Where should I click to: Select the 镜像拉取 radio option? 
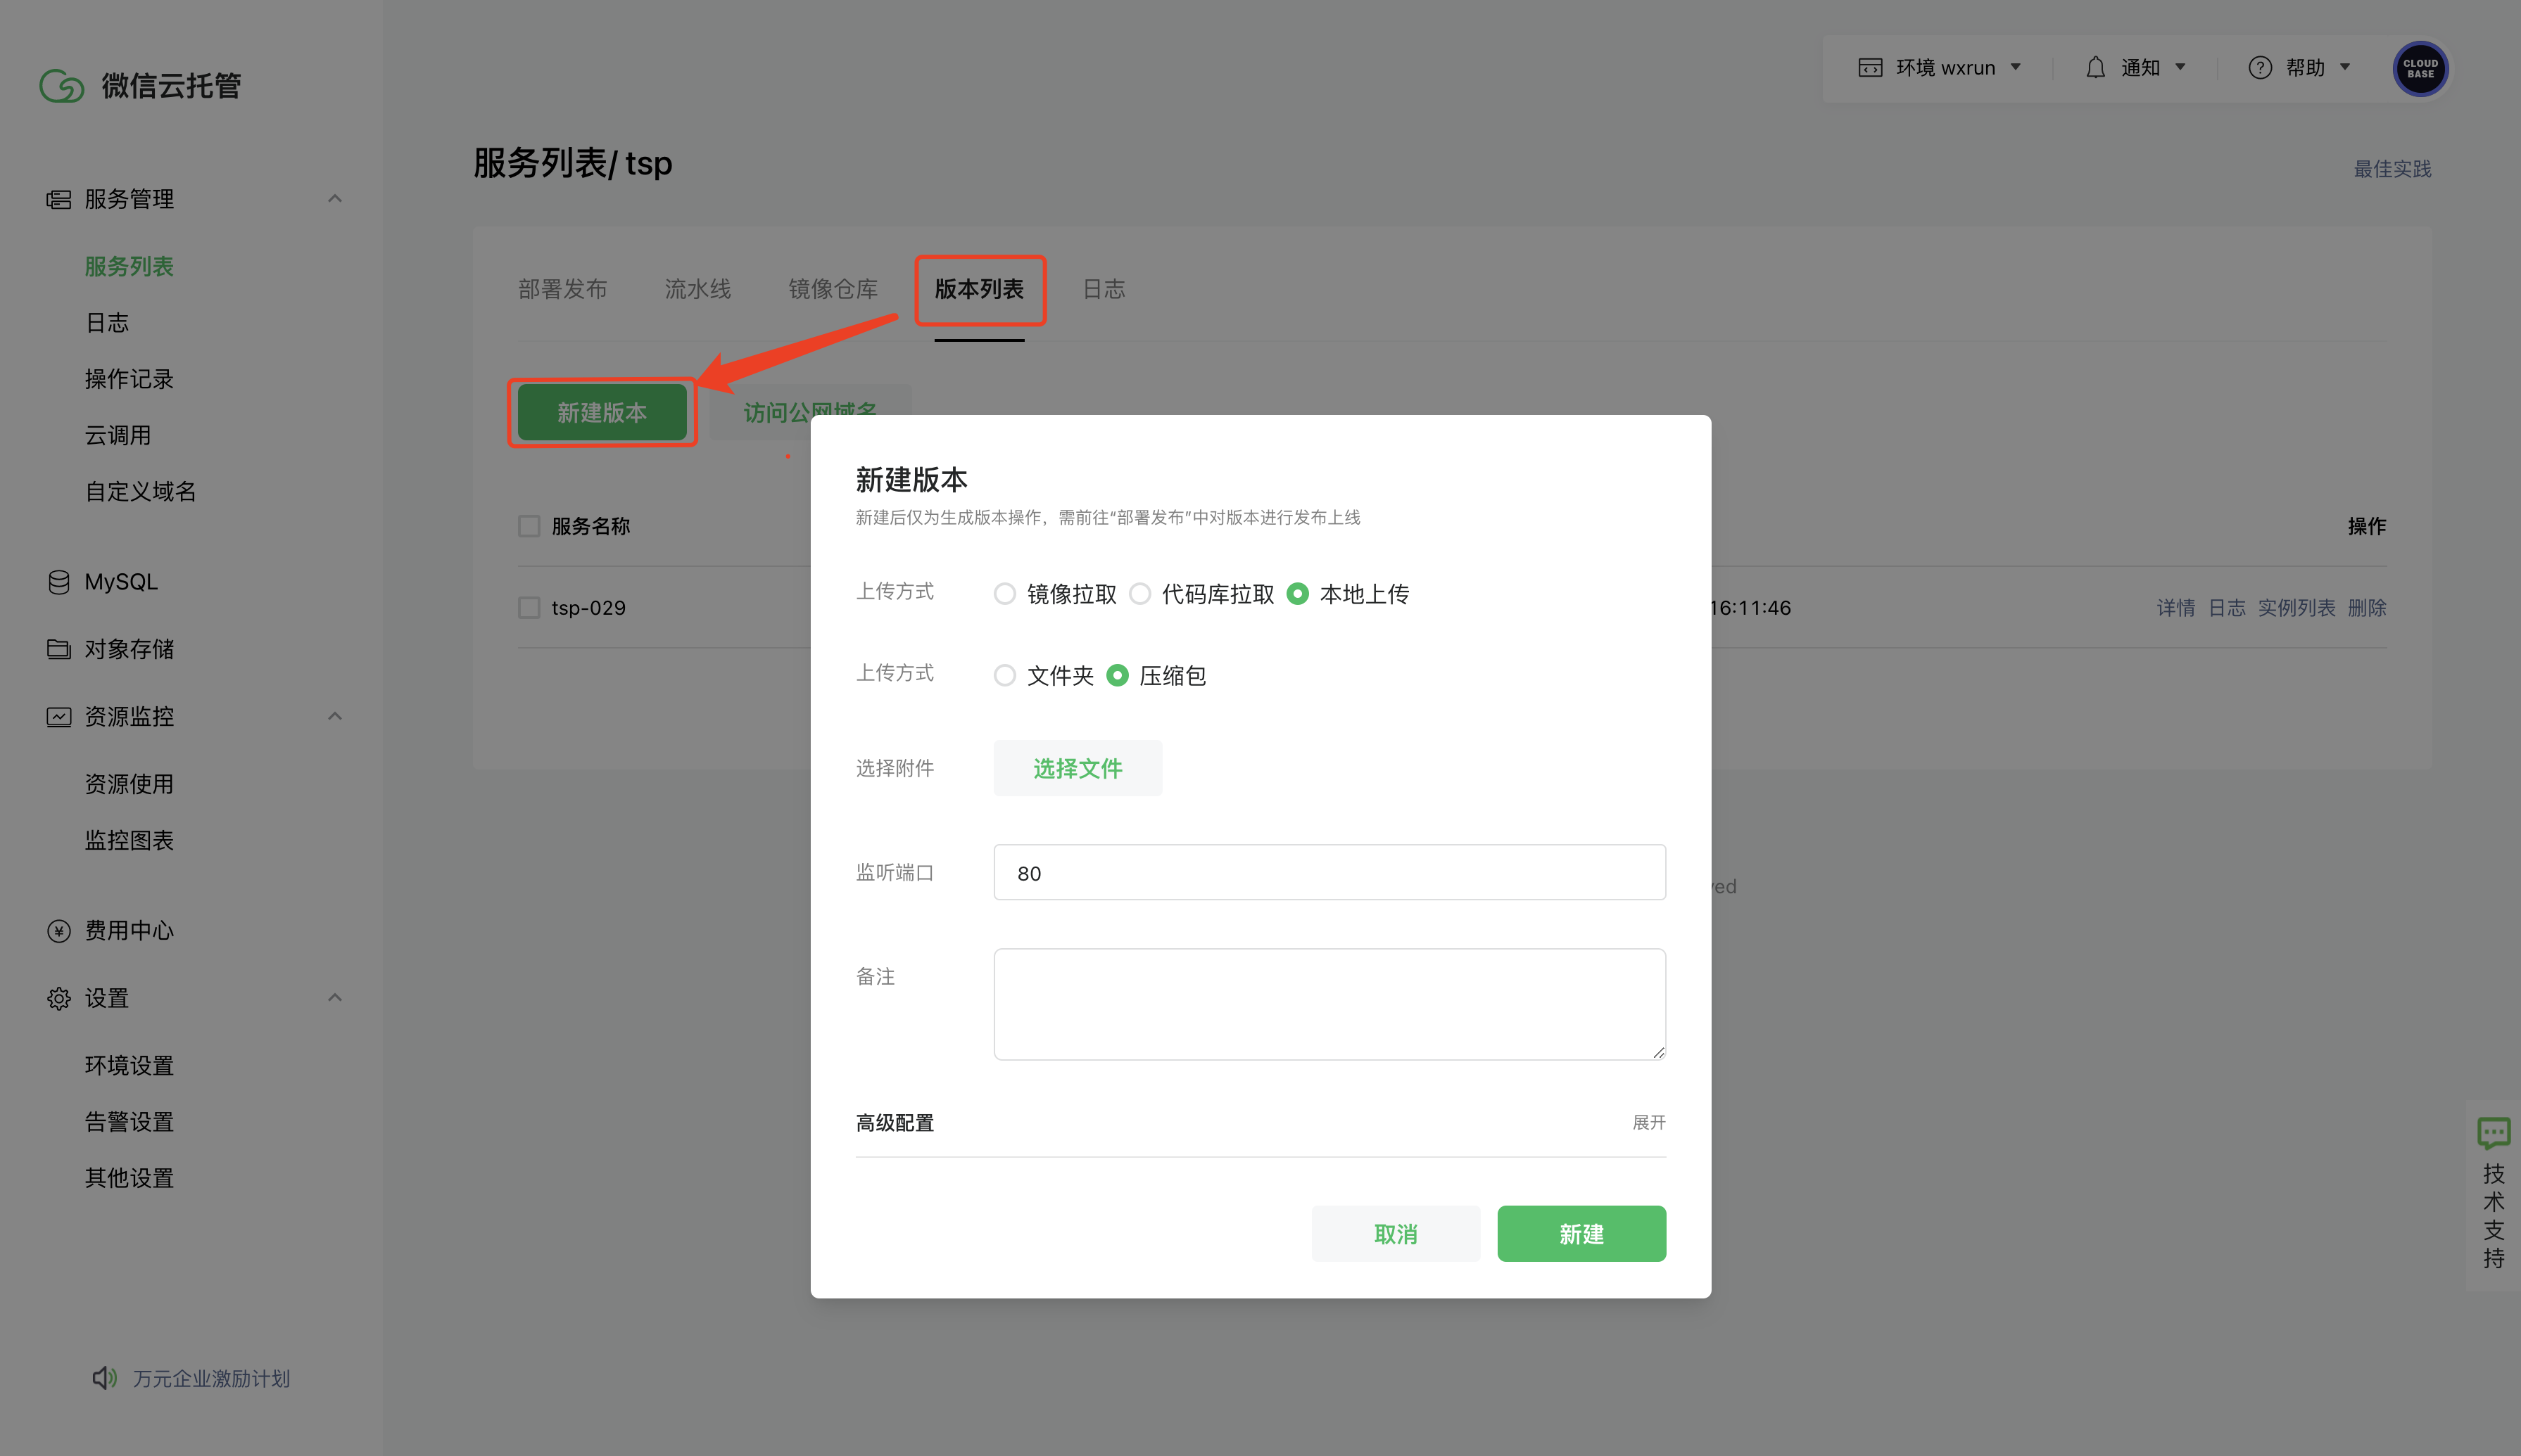[x=1004, y=594]
